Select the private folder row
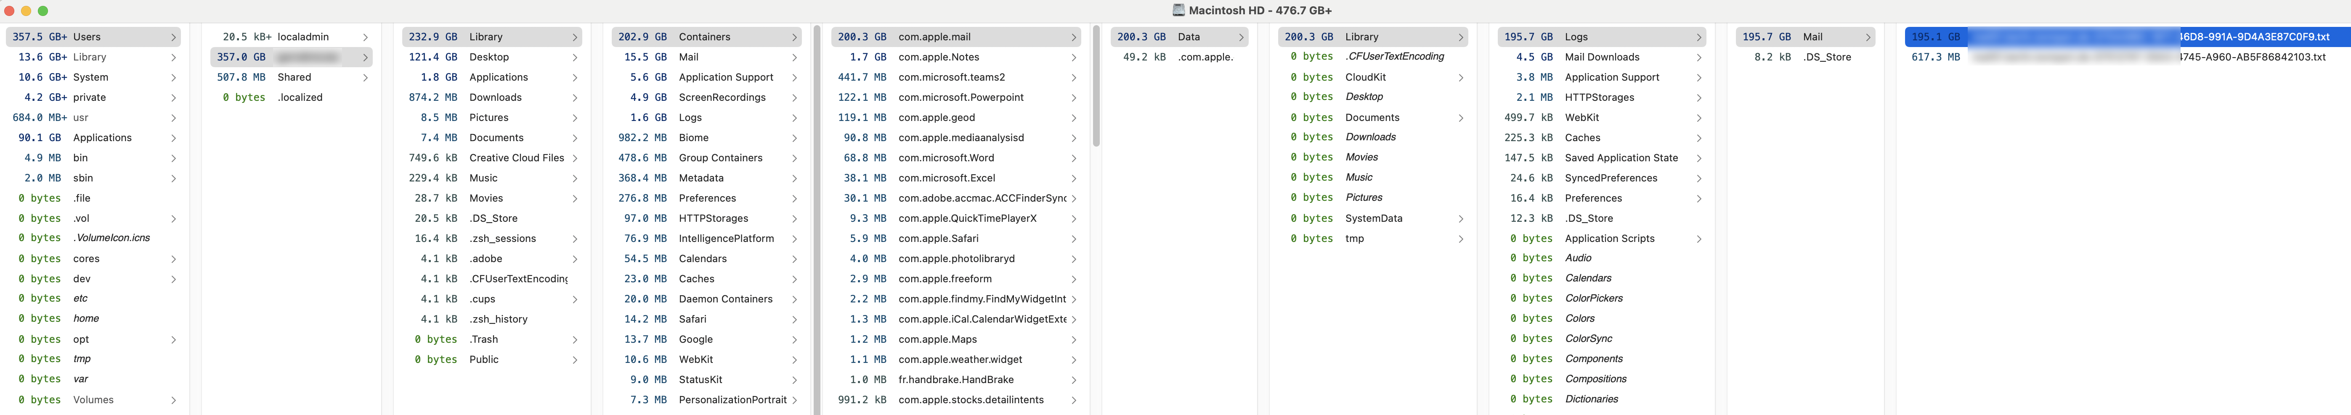Image resolution: width=2351 pixels, height=415 pixels. point(93,97)
